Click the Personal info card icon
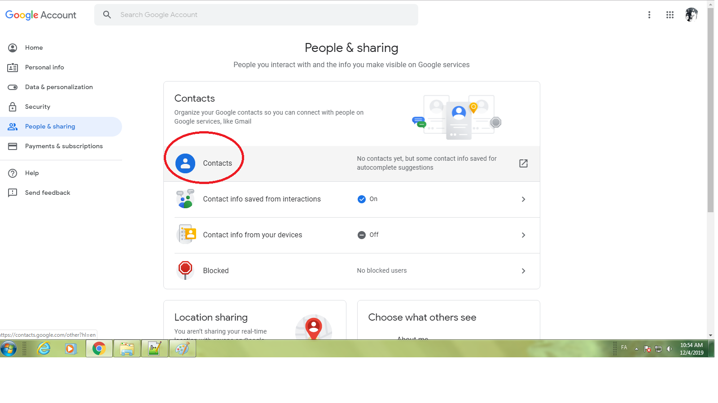The width and height of the screenshot is (718, 403). point(13,67)
